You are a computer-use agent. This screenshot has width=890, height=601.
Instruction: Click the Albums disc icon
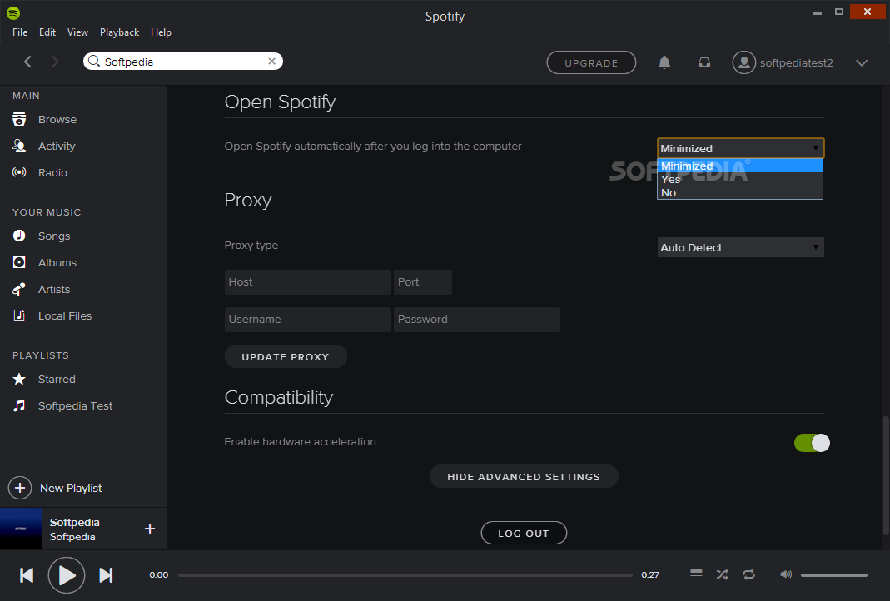[x=19, y=262]
